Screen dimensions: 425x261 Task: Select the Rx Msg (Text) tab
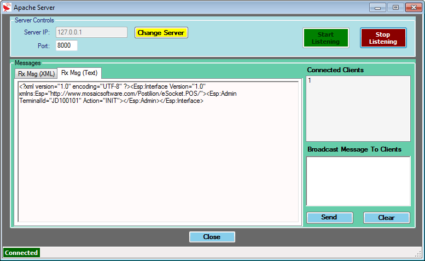coord(79,73)
